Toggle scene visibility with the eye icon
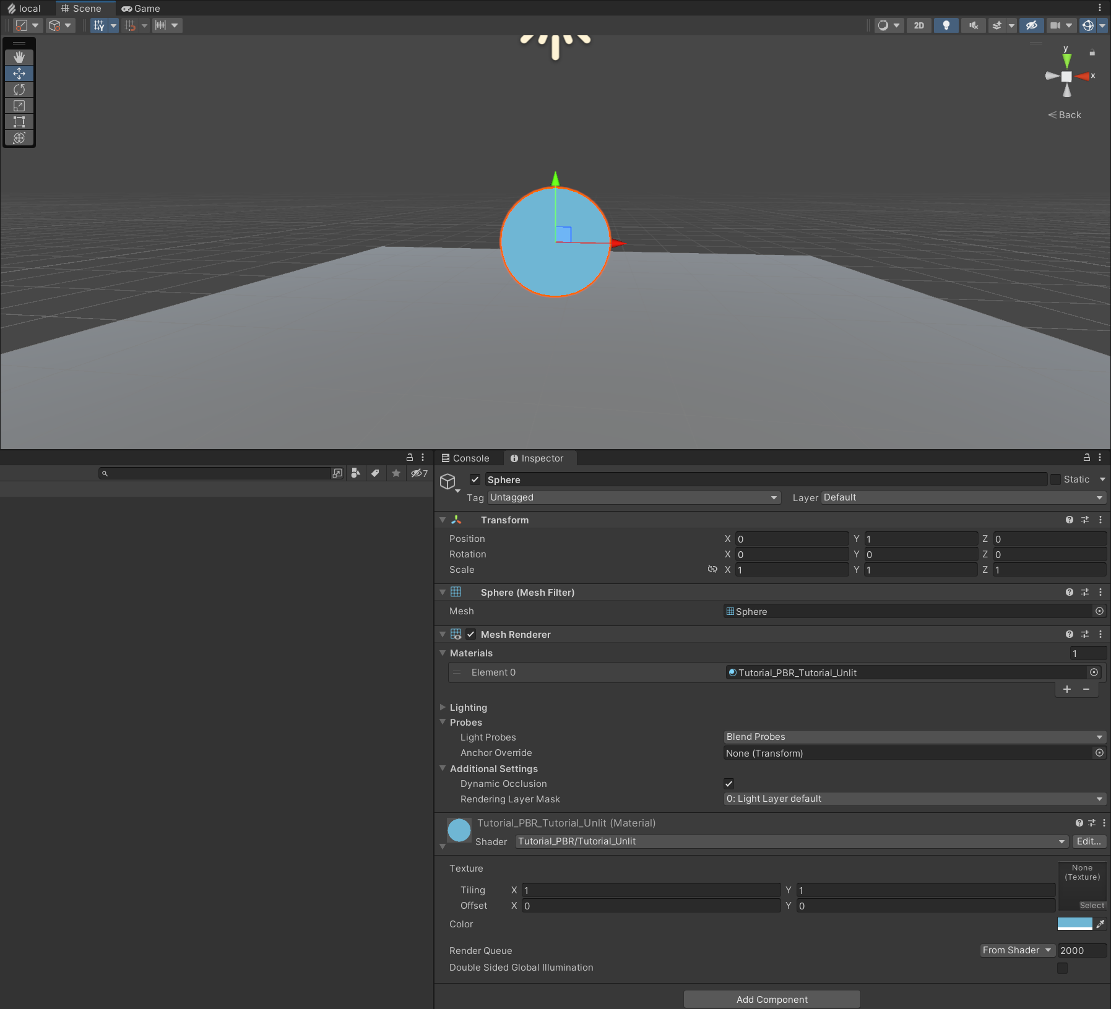The image size is (1111, 1009). point(1031,25)
